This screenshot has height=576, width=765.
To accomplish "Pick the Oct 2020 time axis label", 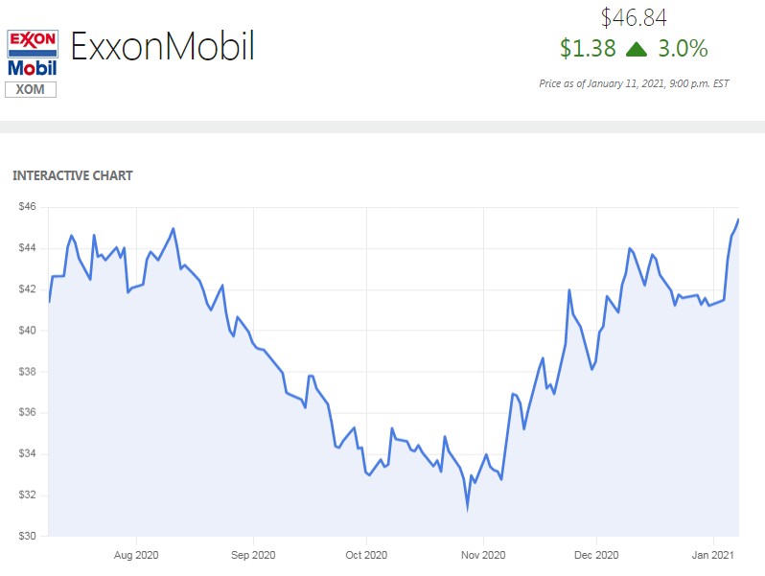I will click(x=366, y=554).
